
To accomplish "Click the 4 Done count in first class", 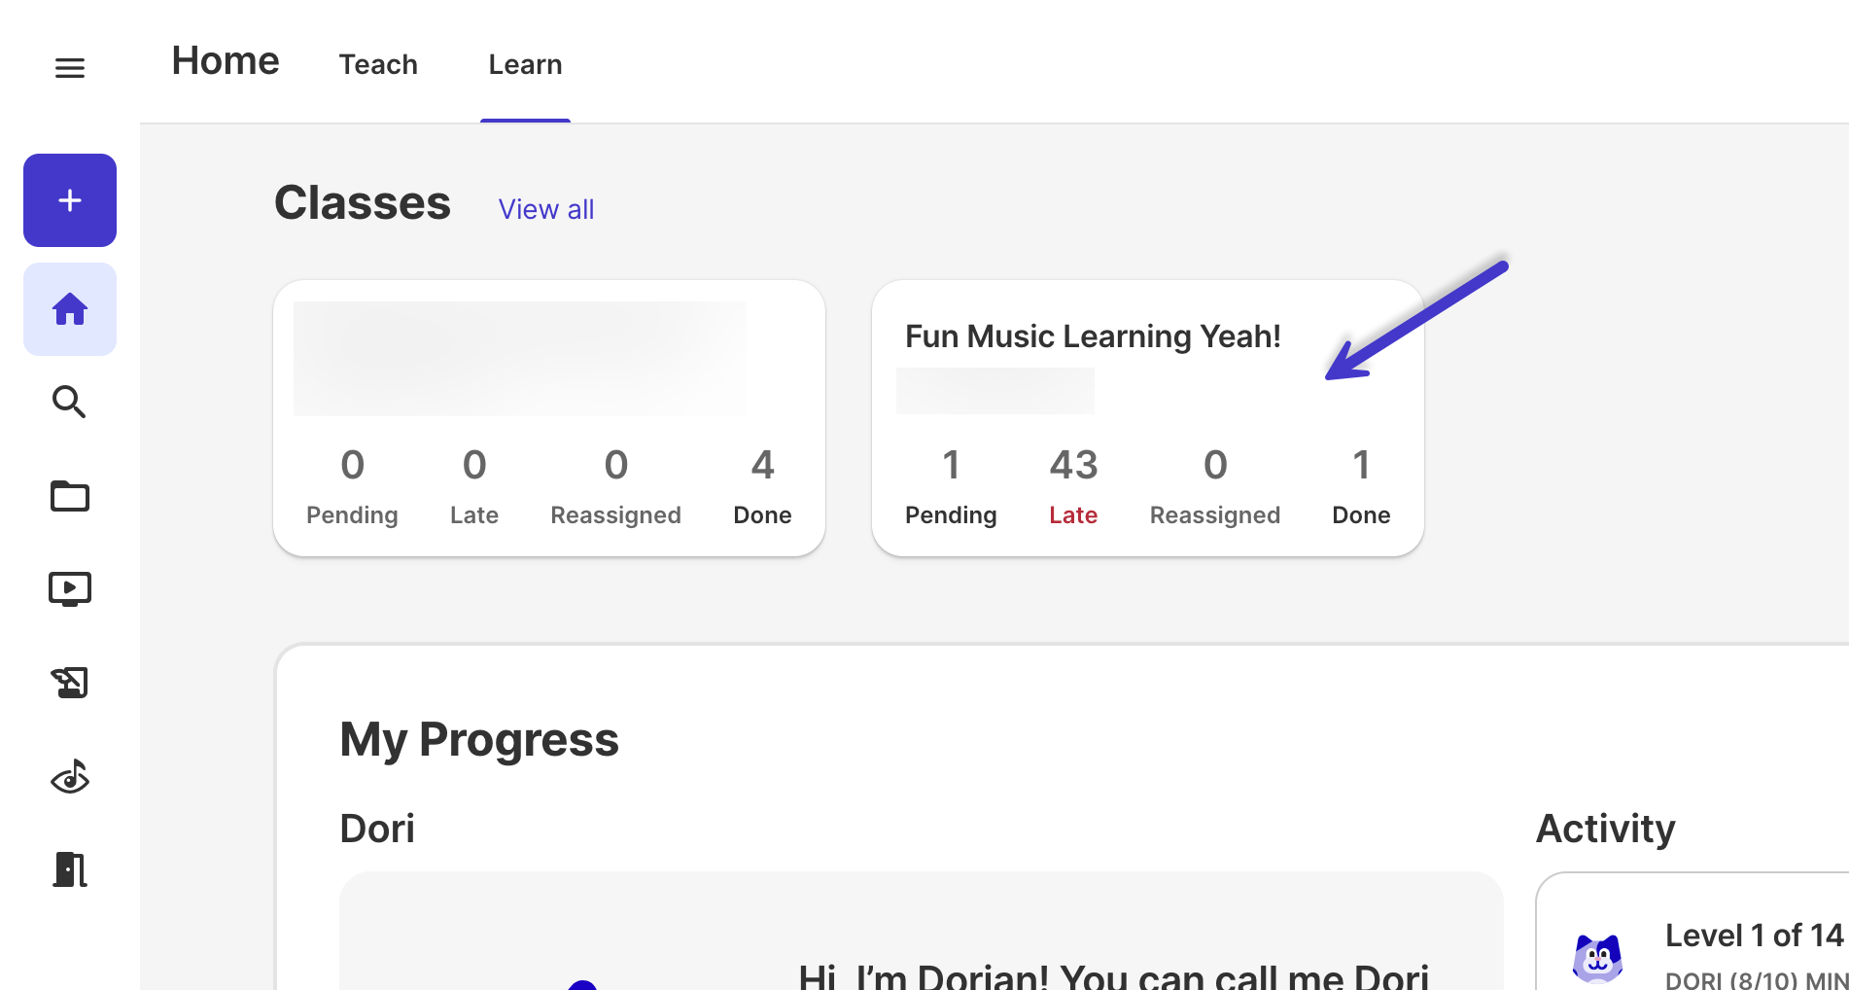I will click(762, 485).
